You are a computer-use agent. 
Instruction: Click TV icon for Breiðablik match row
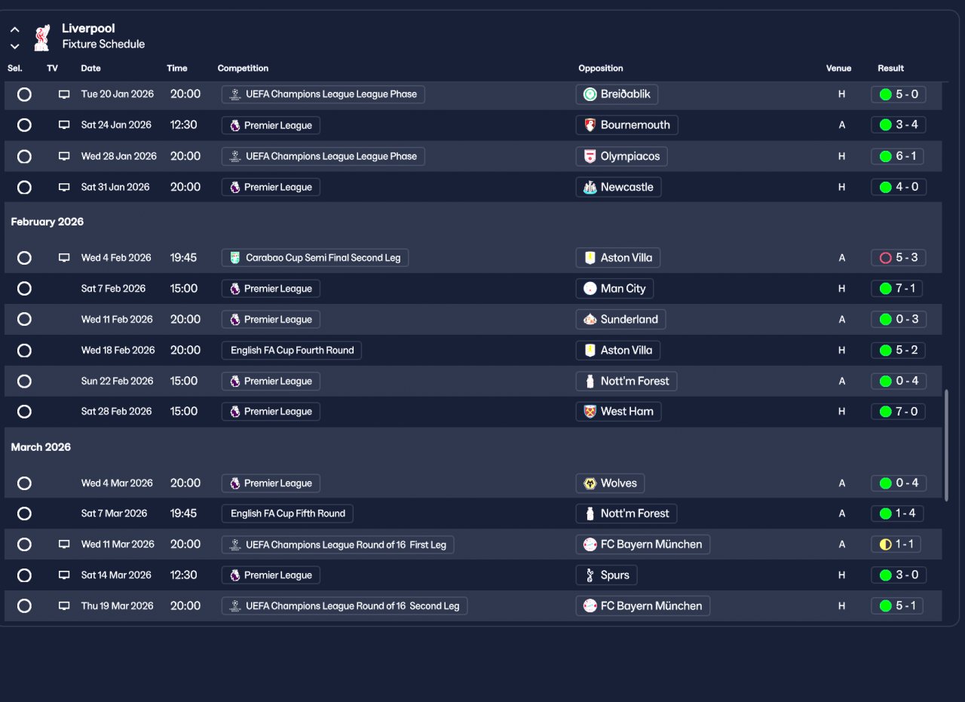pos(64,94)
